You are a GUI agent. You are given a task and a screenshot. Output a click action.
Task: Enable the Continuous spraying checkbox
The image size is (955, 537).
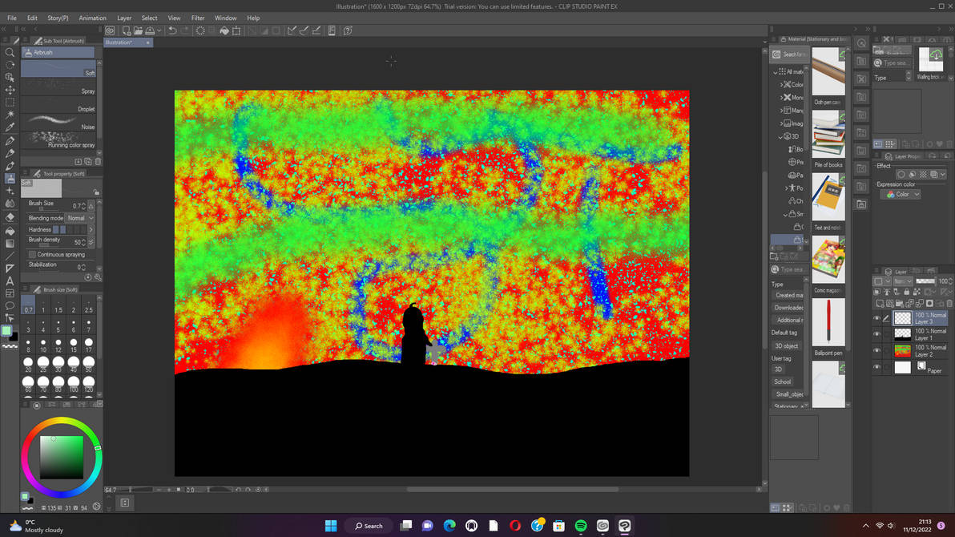click(33, 254)
